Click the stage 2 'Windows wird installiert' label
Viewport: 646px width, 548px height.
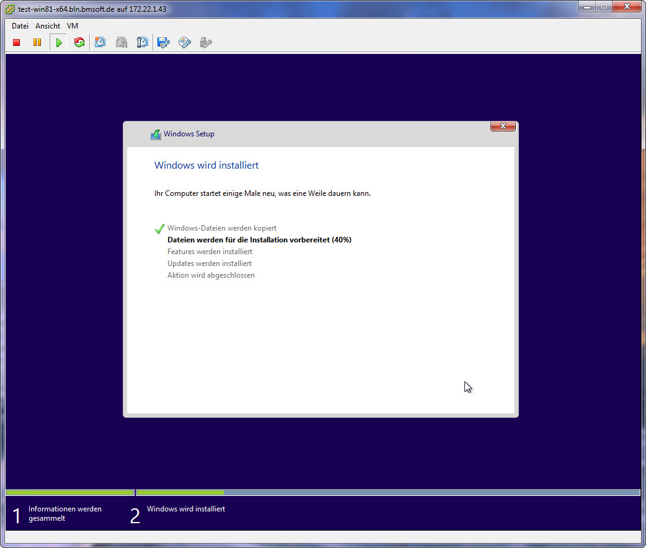tap(186, 509)
